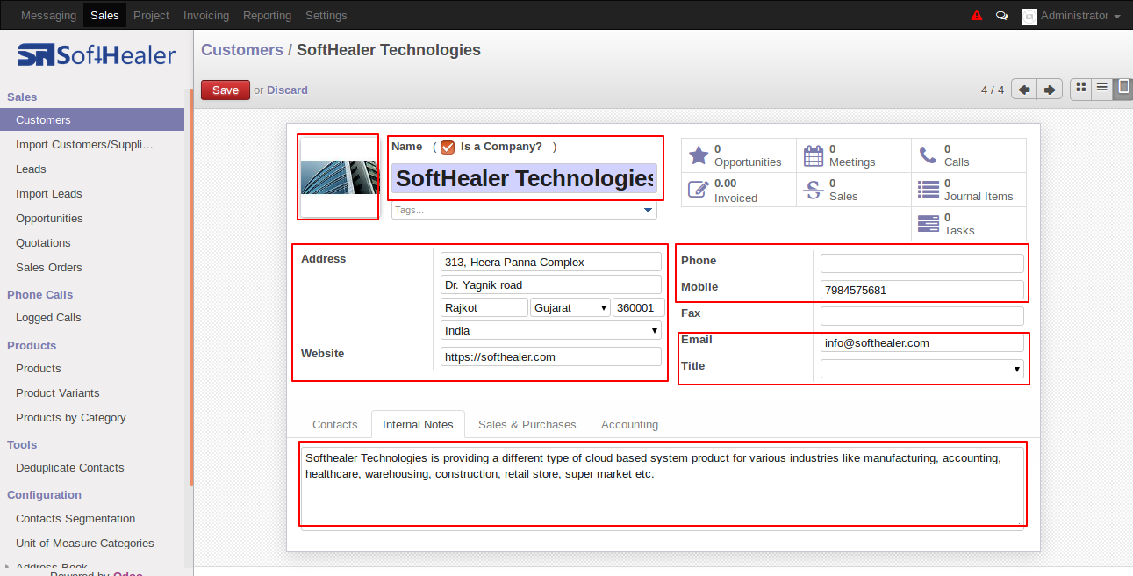Click the empty Phone input field
1133x576 pixels.
click(x=922, y=263)
